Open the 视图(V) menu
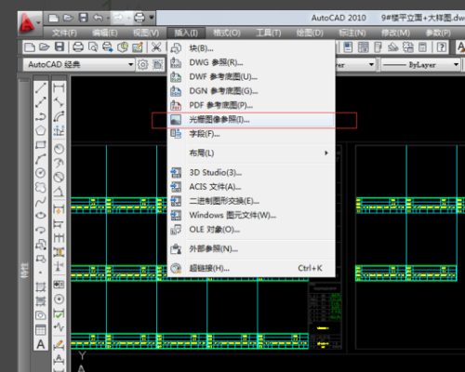Image resolution: width=465 pixels, height=372 pixels. pos(146,33)
